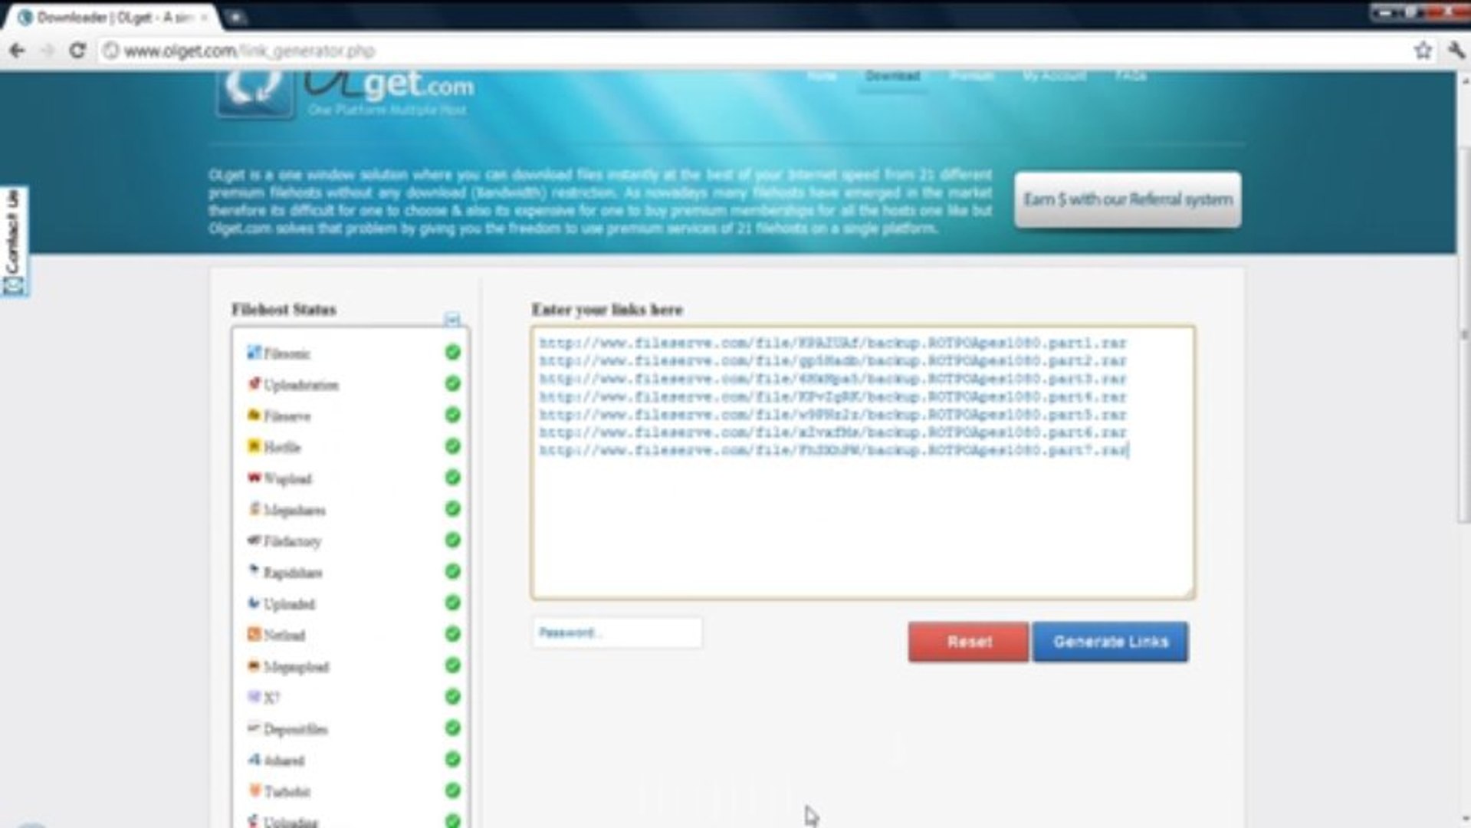Click the green status check beside Uploadstation
Screen dimensions: 1471x828
point(452,385)
